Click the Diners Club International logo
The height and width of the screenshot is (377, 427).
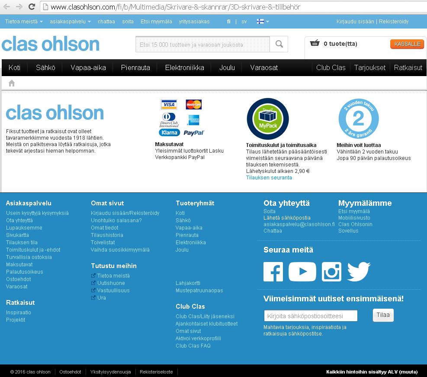169,120
